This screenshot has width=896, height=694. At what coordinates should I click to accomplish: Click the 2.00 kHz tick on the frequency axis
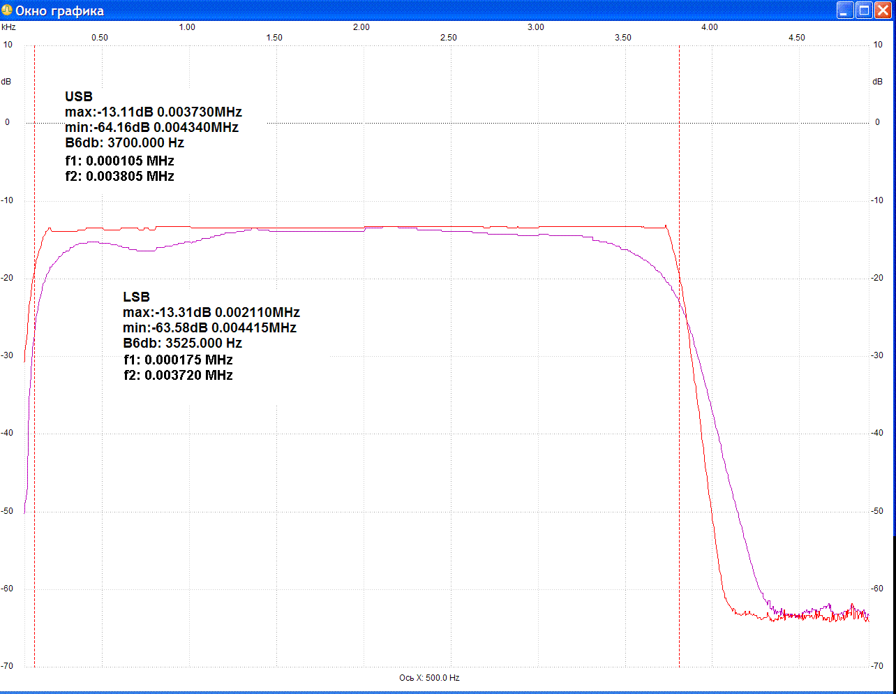[361, 27]
